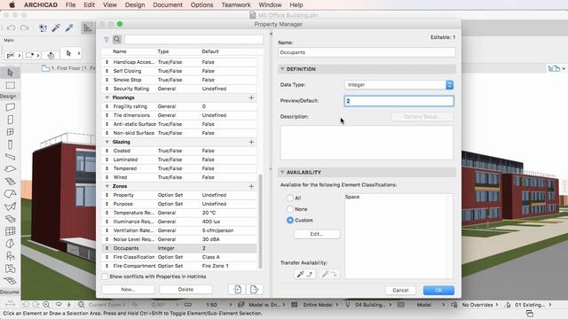Select the Window tool in toolbox
Screen dimensions: 568x319
10,132
